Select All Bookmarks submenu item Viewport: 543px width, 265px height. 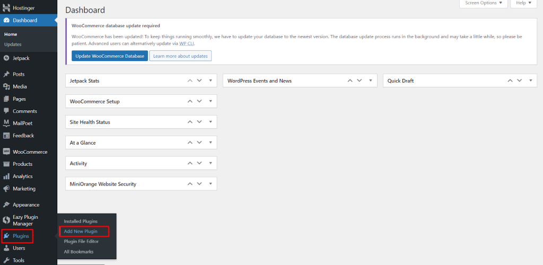(78, 252)
